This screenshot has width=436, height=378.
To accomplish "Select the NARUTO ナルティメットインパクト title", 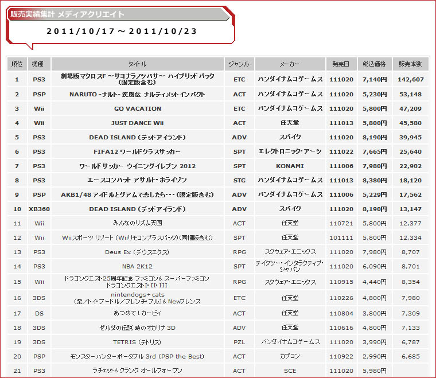I will [x=137, y=94].
